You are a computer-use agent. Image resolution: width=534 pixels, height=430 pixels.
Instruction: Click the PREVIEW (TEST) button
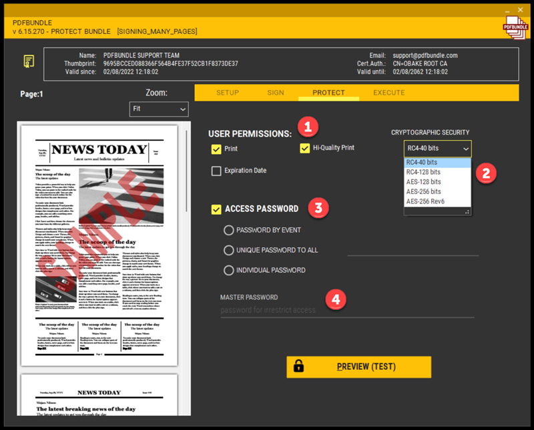click(x=359, y=367)
